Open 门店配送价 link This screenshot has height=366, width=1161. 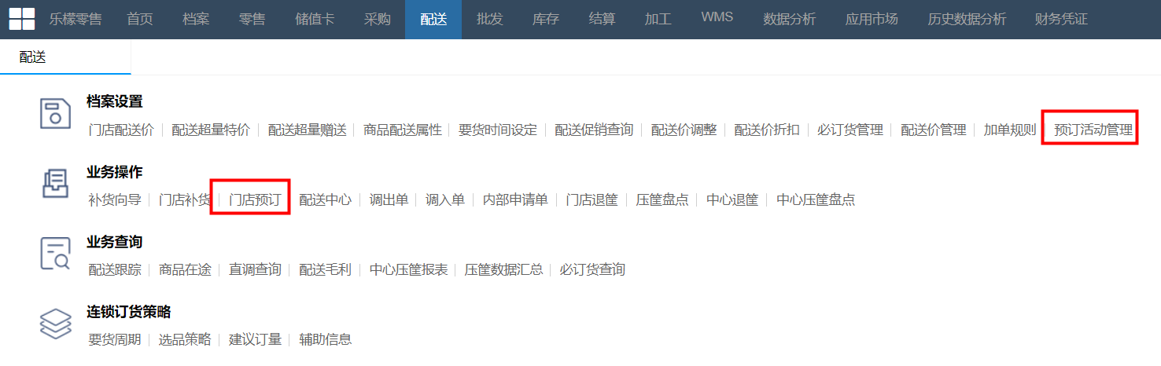(121, 130)
